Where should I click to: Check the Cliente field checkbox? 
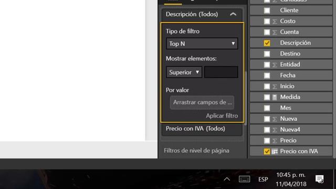pyautogui.click(x=267, y=10)
